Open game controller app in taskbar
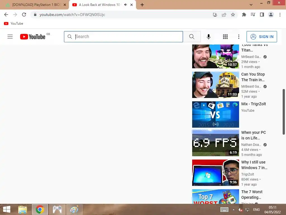 tap(57, 209)
